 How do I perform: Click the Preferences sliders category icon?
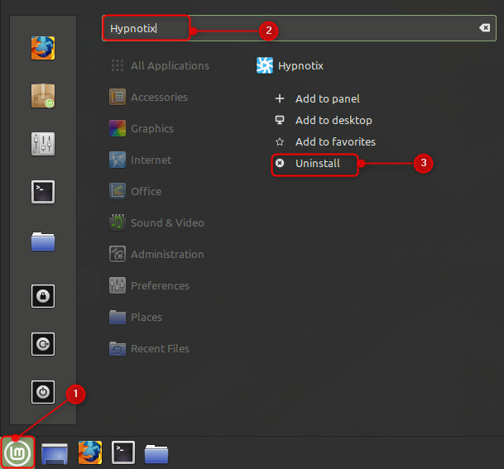click(x=118, y=285)
